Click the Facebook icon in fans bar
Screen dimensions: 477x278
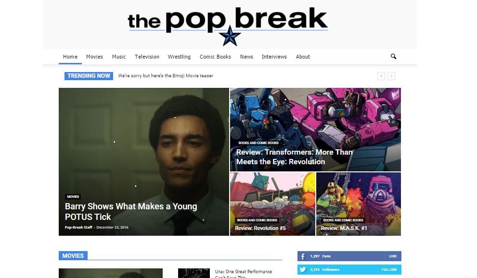click(x=303, y=256)
